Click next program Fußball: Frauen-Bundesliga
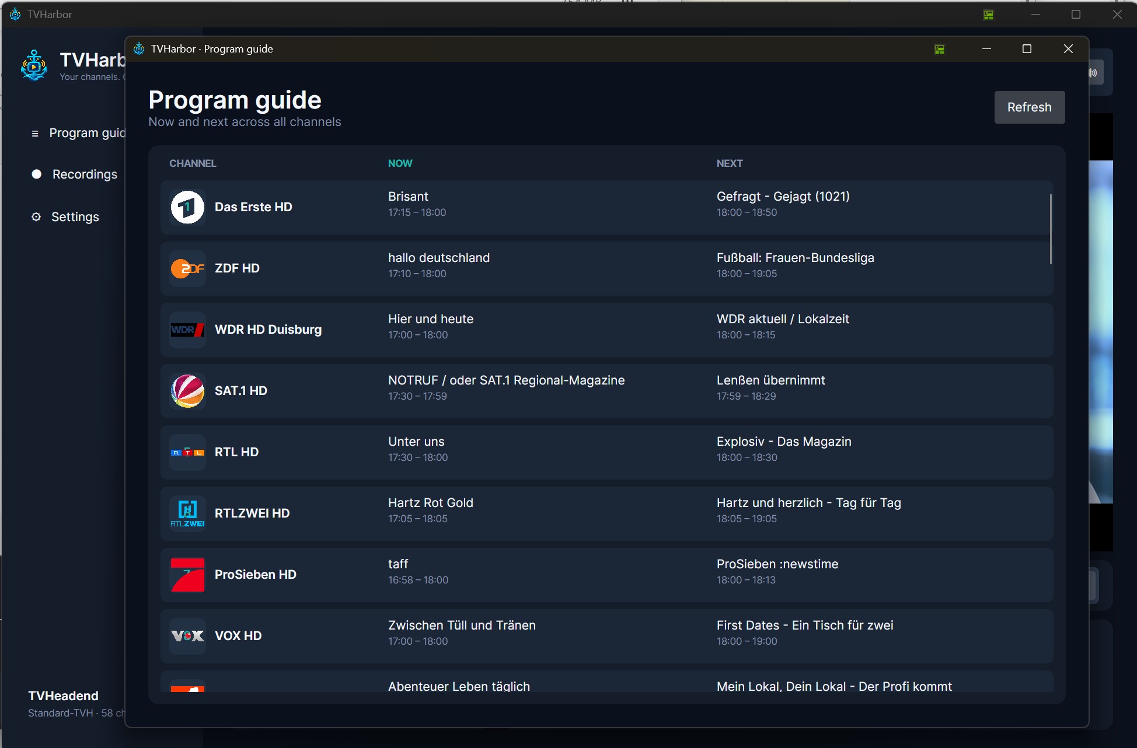This screenshot has height=748, width=1137. click(796, 258)
